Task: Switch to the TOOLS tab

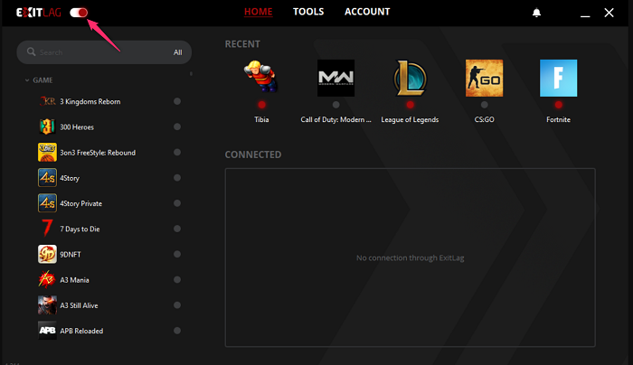Action: click(308, 12)
